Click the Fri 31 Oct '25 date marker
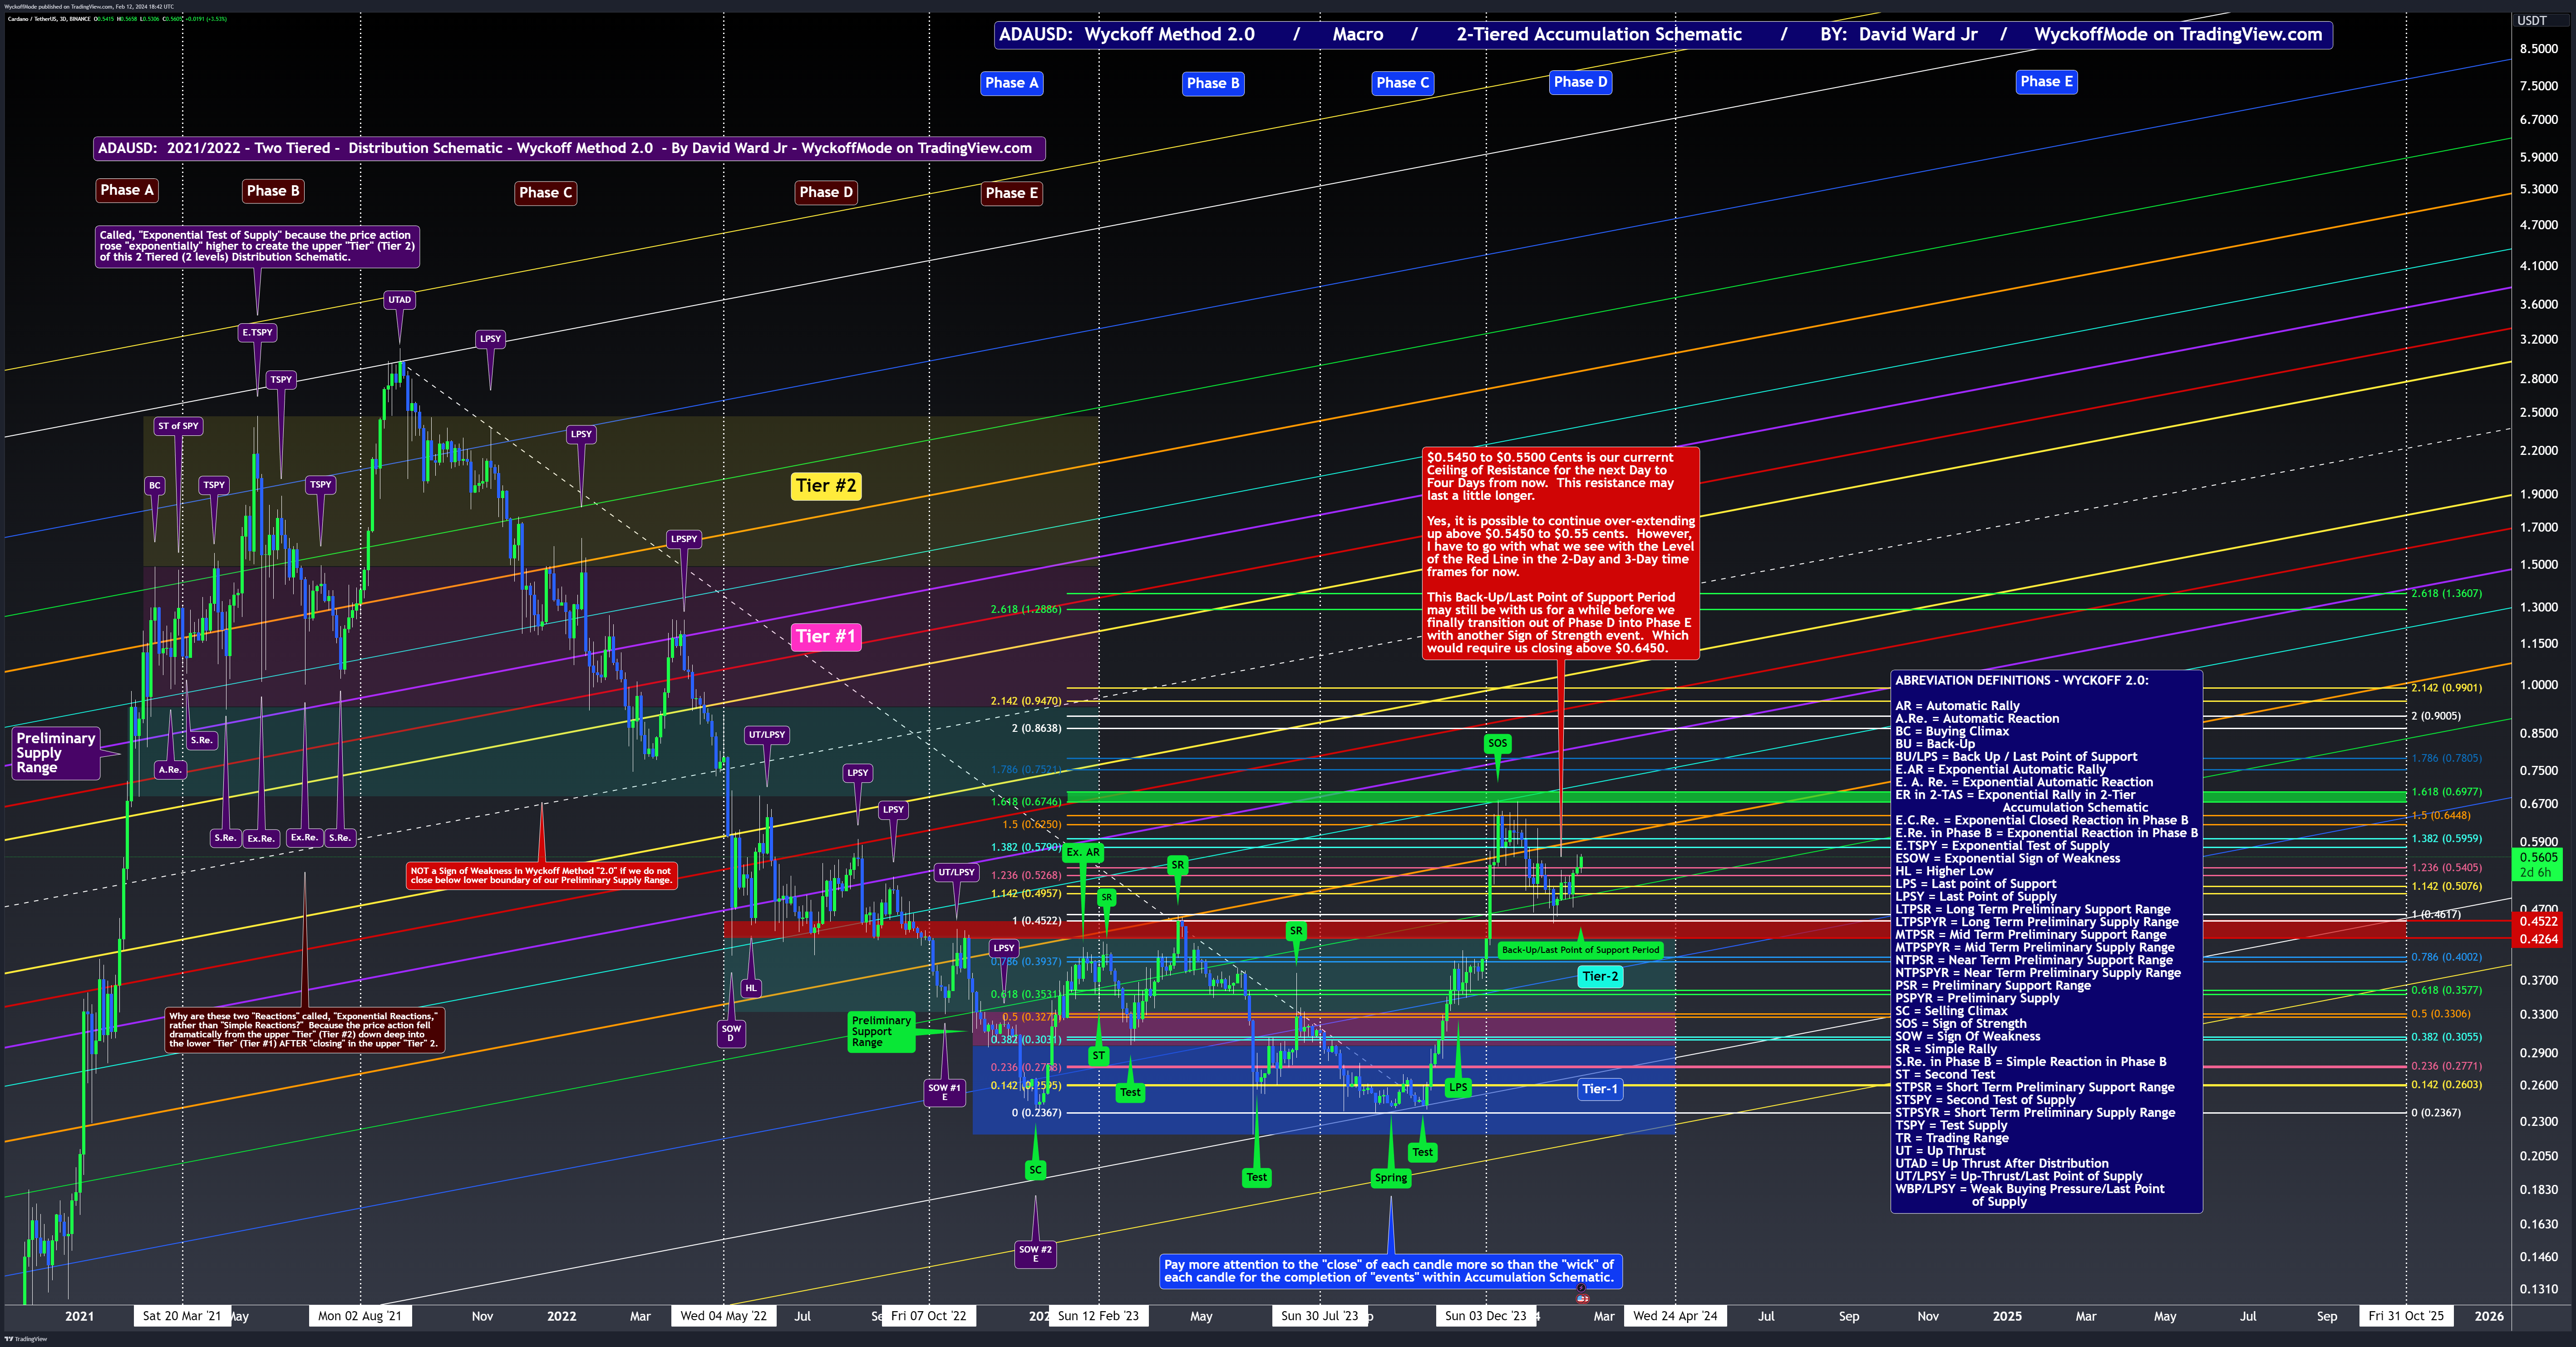The width and height of the screenshot is (2576, 1347). [2406, 1316]
